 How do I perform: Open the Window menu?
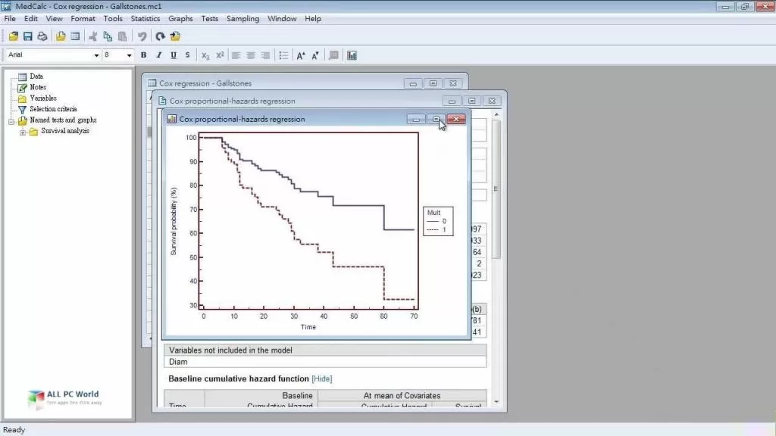click(x=282, y=19)
